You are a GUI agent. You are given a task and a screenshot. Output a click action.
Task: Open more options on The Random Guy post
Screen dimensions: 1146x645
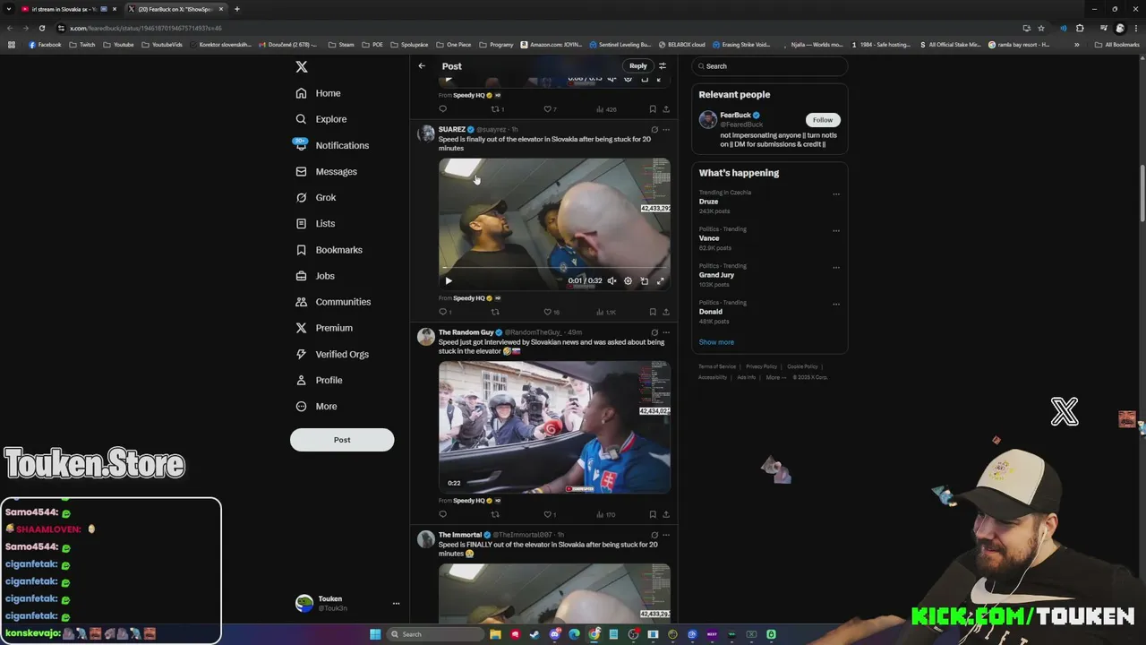(x=665, y=332)
